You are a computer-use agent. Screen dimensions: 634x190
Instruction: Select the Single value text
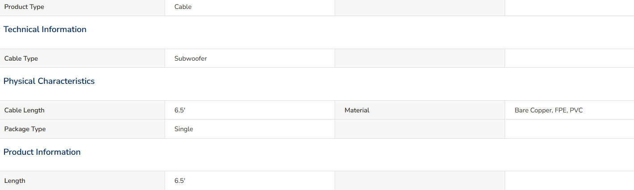184,129
